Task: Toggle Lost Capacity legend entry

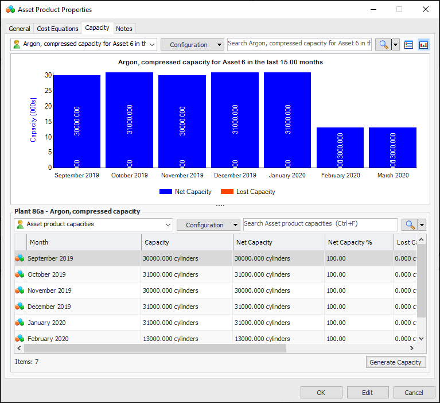Action: click(x=248, y=192)
